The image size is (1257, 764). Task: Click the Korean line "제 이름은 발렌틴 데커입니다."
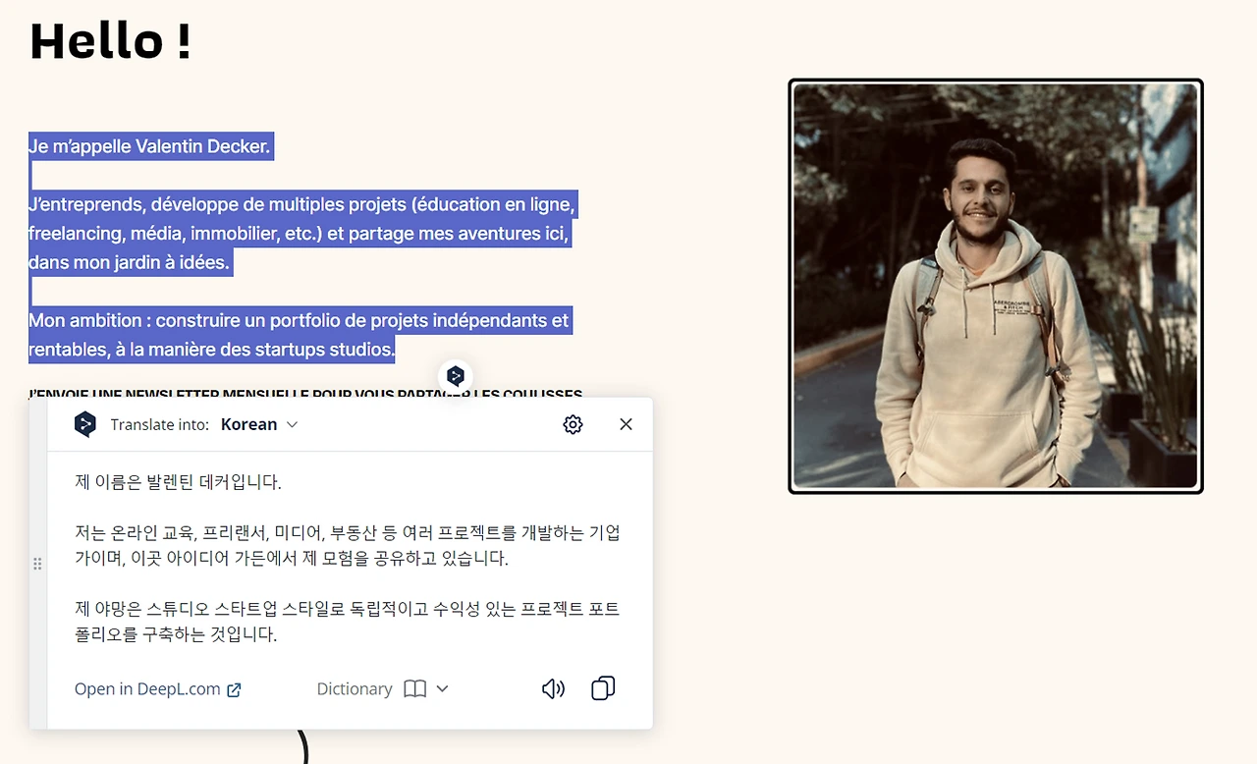pyautogui.click(x=178, y=482)
